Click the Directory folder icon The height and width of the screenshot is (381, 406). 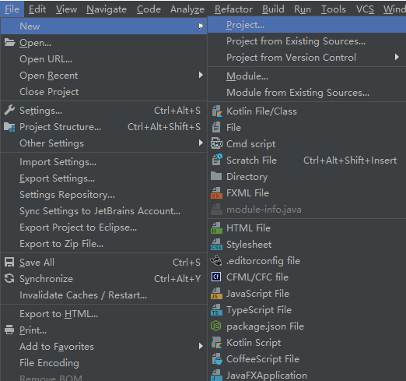pos(216,176)
